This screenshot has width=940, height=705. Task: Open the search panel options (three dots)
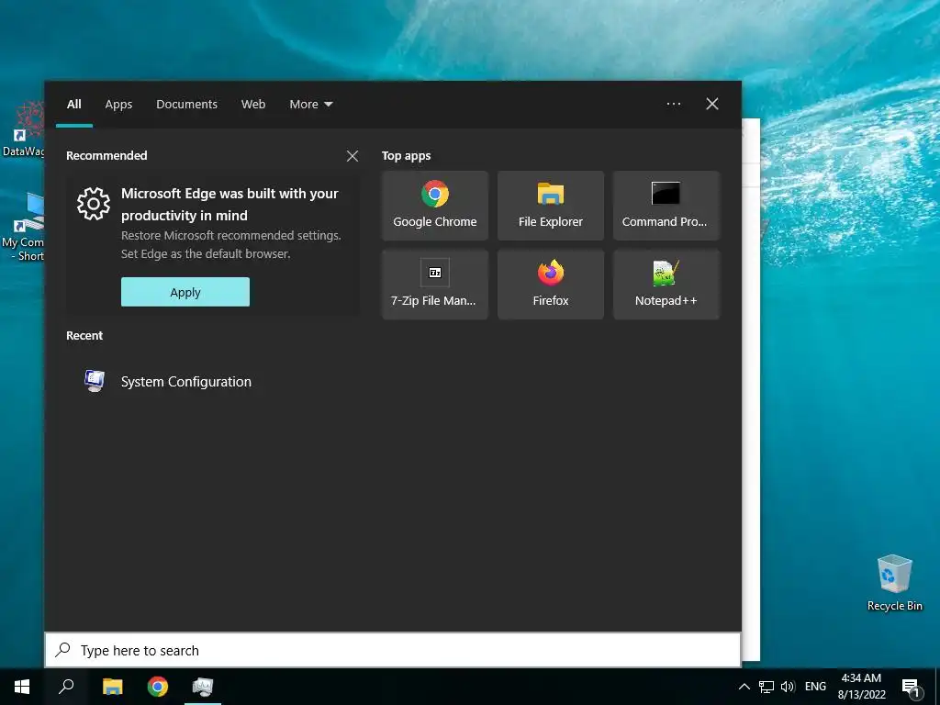coord(674,104)
